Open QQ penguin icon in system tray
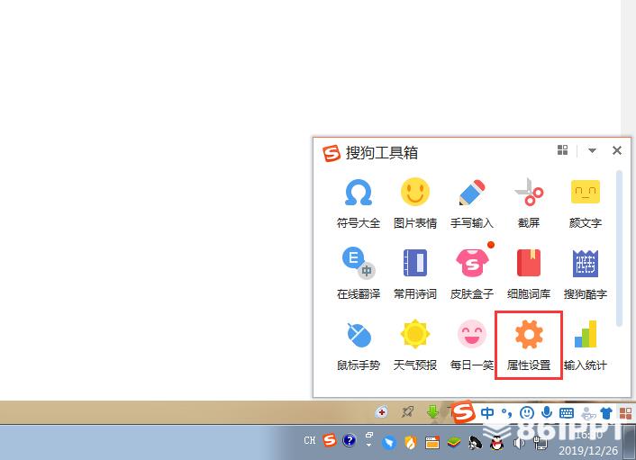This screenshot has width=636, height=460. pyautogui.click(x=496, y=443)
